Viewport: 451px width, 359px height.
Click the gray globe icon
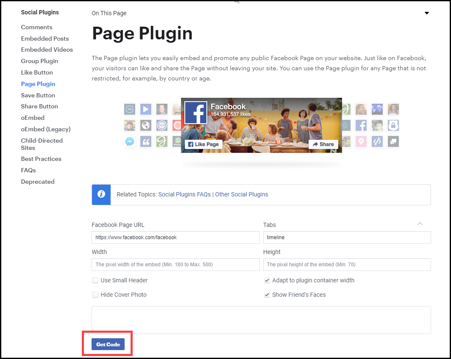[146, 125]
